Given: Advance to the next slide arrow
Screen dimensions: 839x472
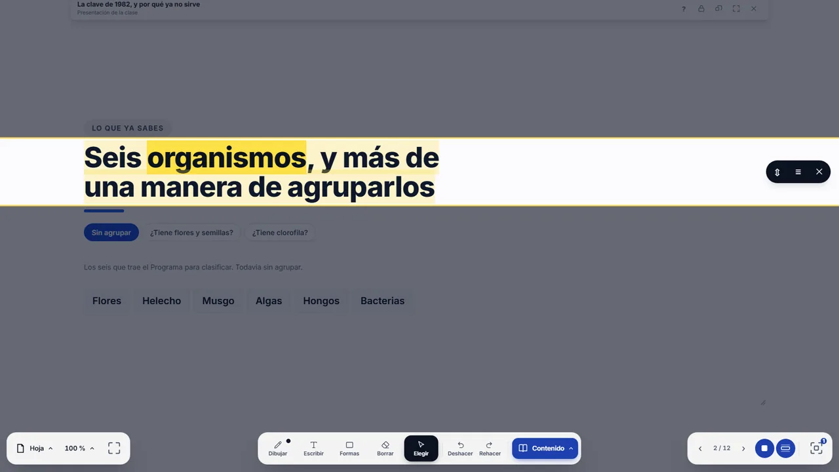Looking at the screenshot, I should [x=743, y=448].
